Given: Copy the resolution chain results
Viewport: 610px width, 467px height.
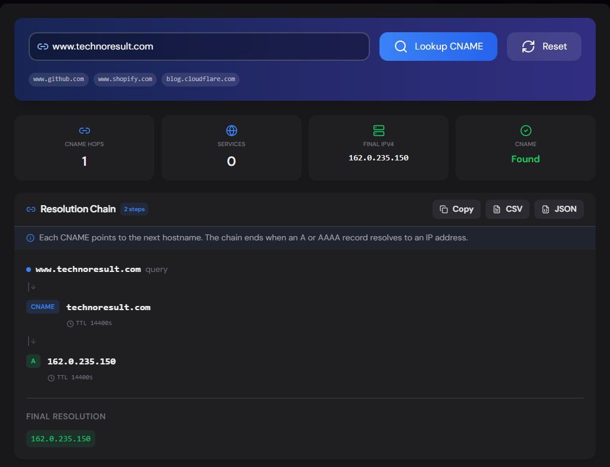Looking at the screenshot, I should coord(456,209).
